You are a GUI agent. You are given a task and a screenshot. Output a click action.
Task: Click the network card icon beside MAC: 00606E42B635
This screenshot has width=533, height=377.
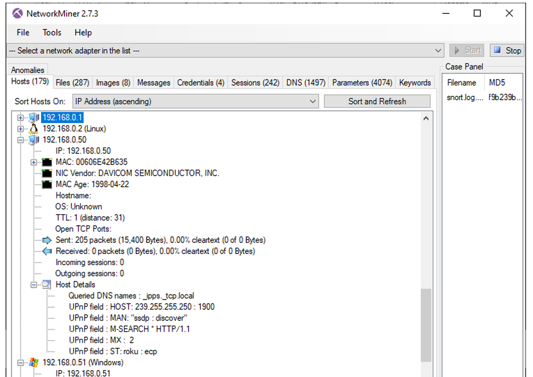pyautogui.click(x=47, y=162)
